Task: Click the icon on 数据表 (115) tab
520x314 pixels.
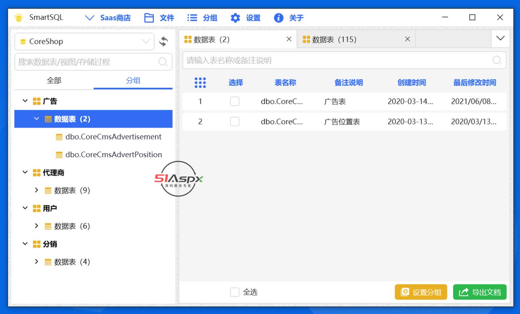Action: click(306, 39)
